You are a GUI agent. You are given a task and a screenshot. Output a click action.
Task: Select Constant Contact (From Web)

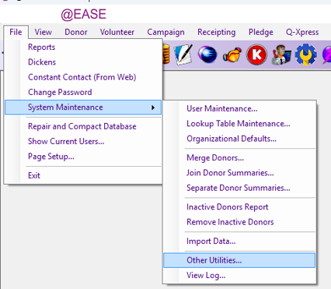83,77
